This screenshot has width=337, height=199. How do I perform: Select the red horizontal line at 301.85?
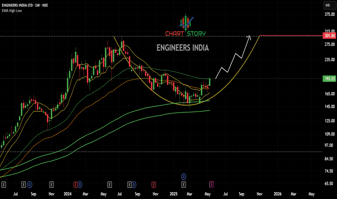tap(291, 35)
